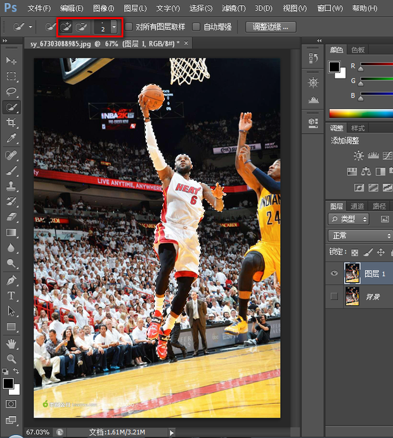The height and width of the screenshot is (438, 393).
Task: Select the Spot Healing Brush tool
Action: [11, 155]
